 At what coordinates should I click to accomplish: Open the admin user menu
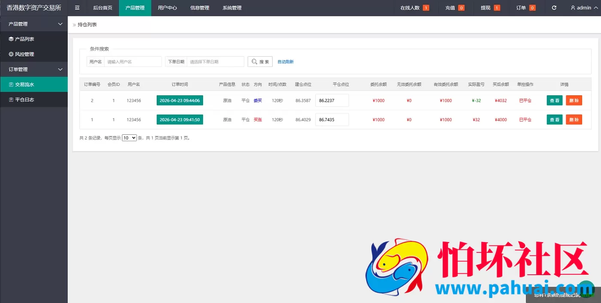(583, 8)
